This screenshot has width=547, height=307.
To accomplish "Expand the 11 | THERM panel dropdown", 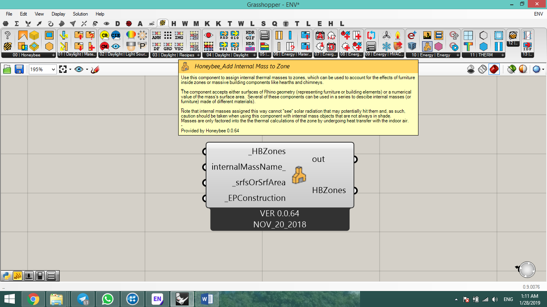I will pos(503,55).
